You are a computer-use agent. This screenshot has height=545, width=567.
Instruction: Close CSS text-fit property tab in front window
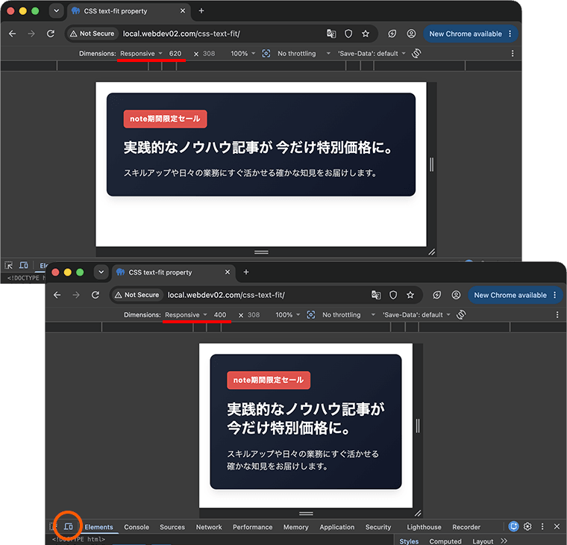[228, 272]
